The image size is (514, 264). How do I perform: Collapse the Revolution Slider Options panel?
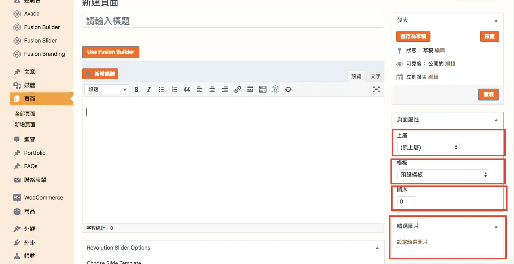(377, 248)
